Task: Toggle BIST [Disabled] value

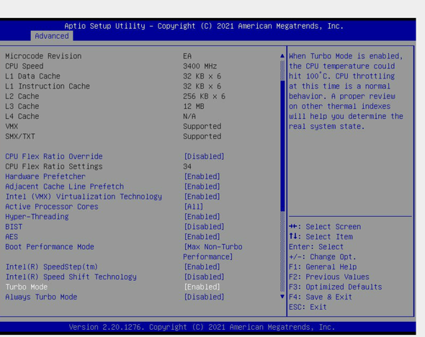Action: pos(204,227)
